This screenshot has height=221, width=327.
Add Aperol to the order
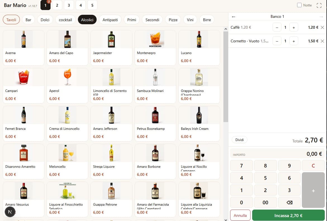[67, 86]
